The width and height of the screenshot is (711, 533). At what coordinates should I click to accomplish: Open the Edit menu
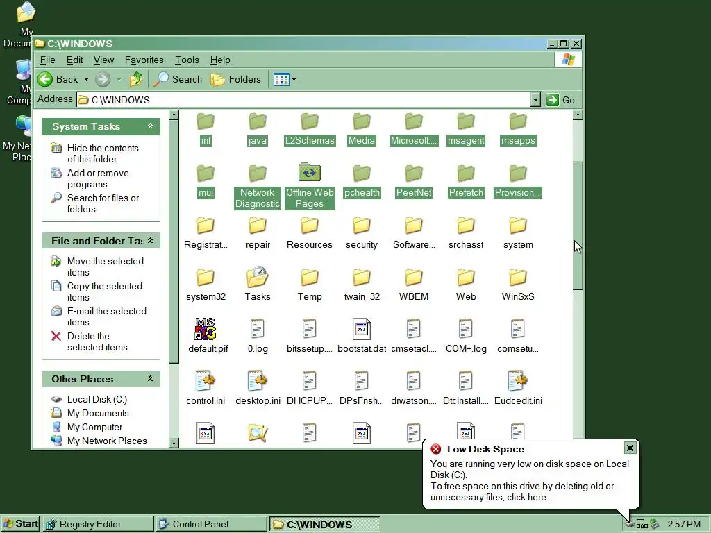74,60
